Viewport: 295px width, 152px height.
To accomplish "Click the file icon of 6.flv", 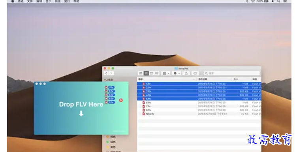I will point(144,103).
